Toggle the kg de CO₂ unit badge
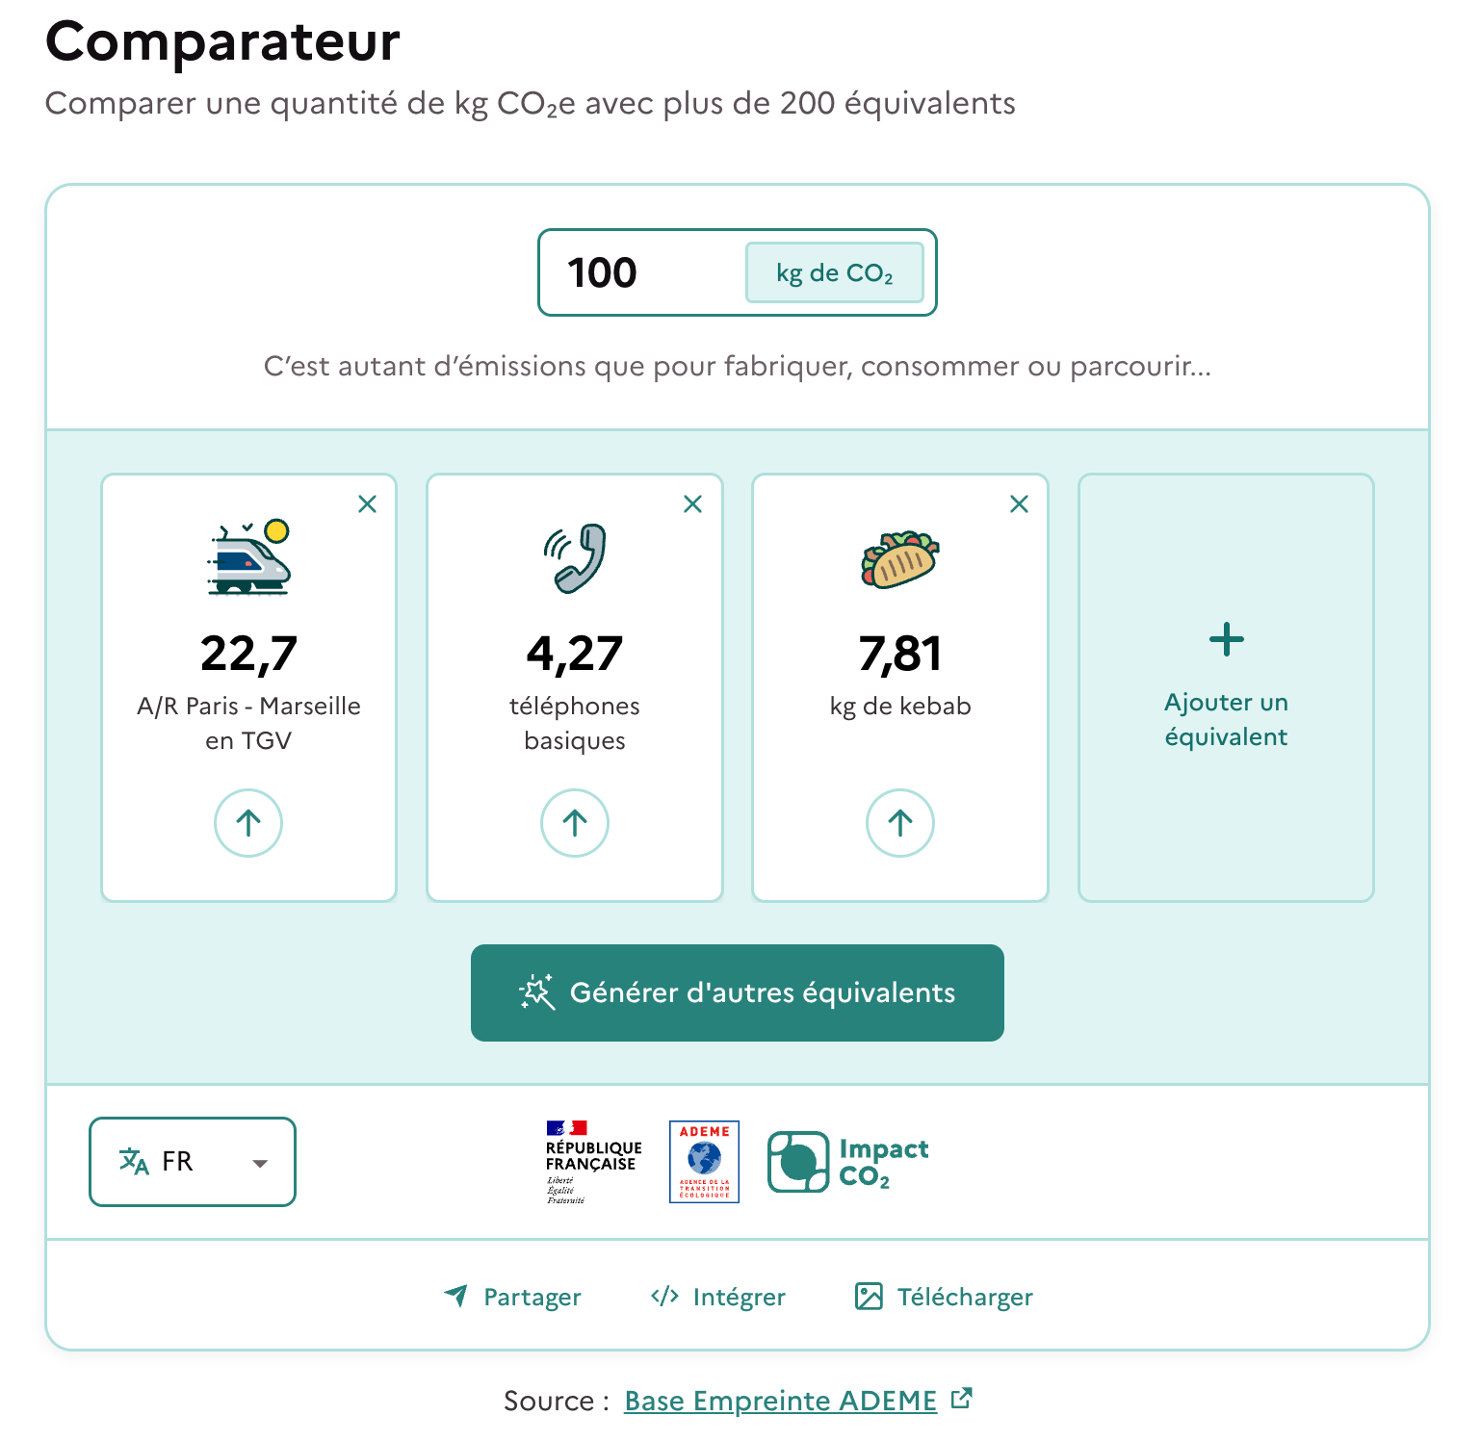 pos(834,272)
